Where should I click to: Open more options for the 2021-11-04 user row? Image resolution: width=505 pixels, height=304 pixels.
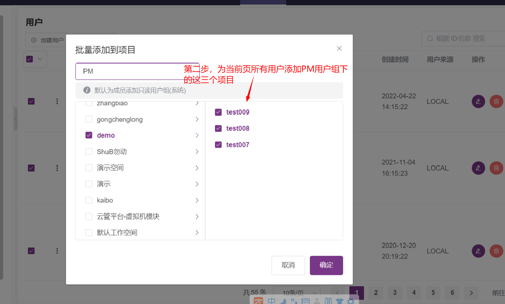pos(57,168)
